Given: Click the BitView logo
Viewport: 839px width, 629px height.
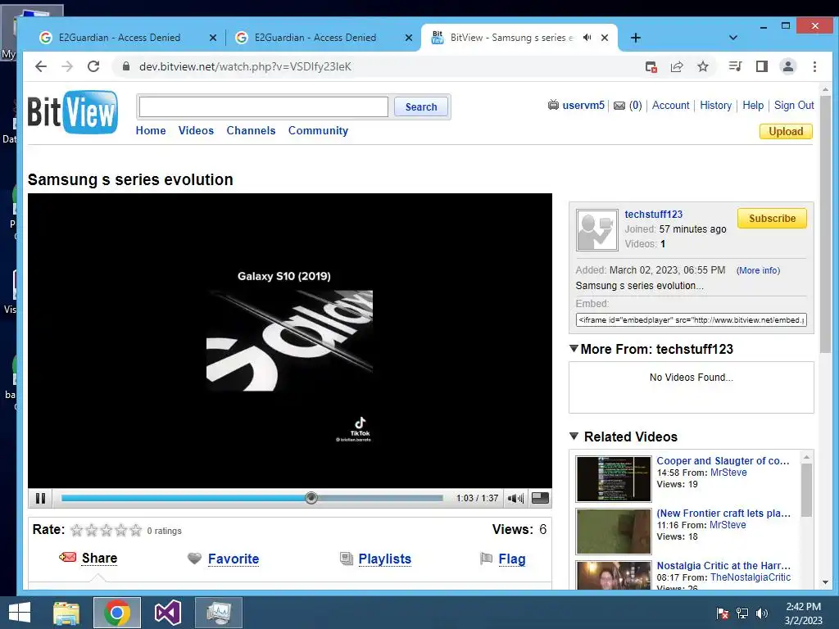Looking at the screenshot, I should [x=73, y=111].
